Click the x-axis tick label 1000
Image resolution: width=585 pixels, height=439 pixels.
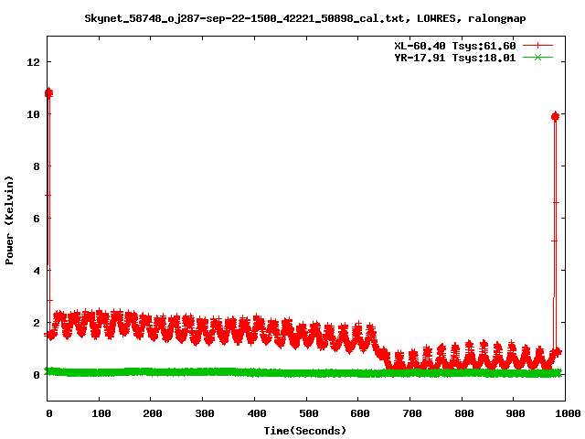[568, 413]
